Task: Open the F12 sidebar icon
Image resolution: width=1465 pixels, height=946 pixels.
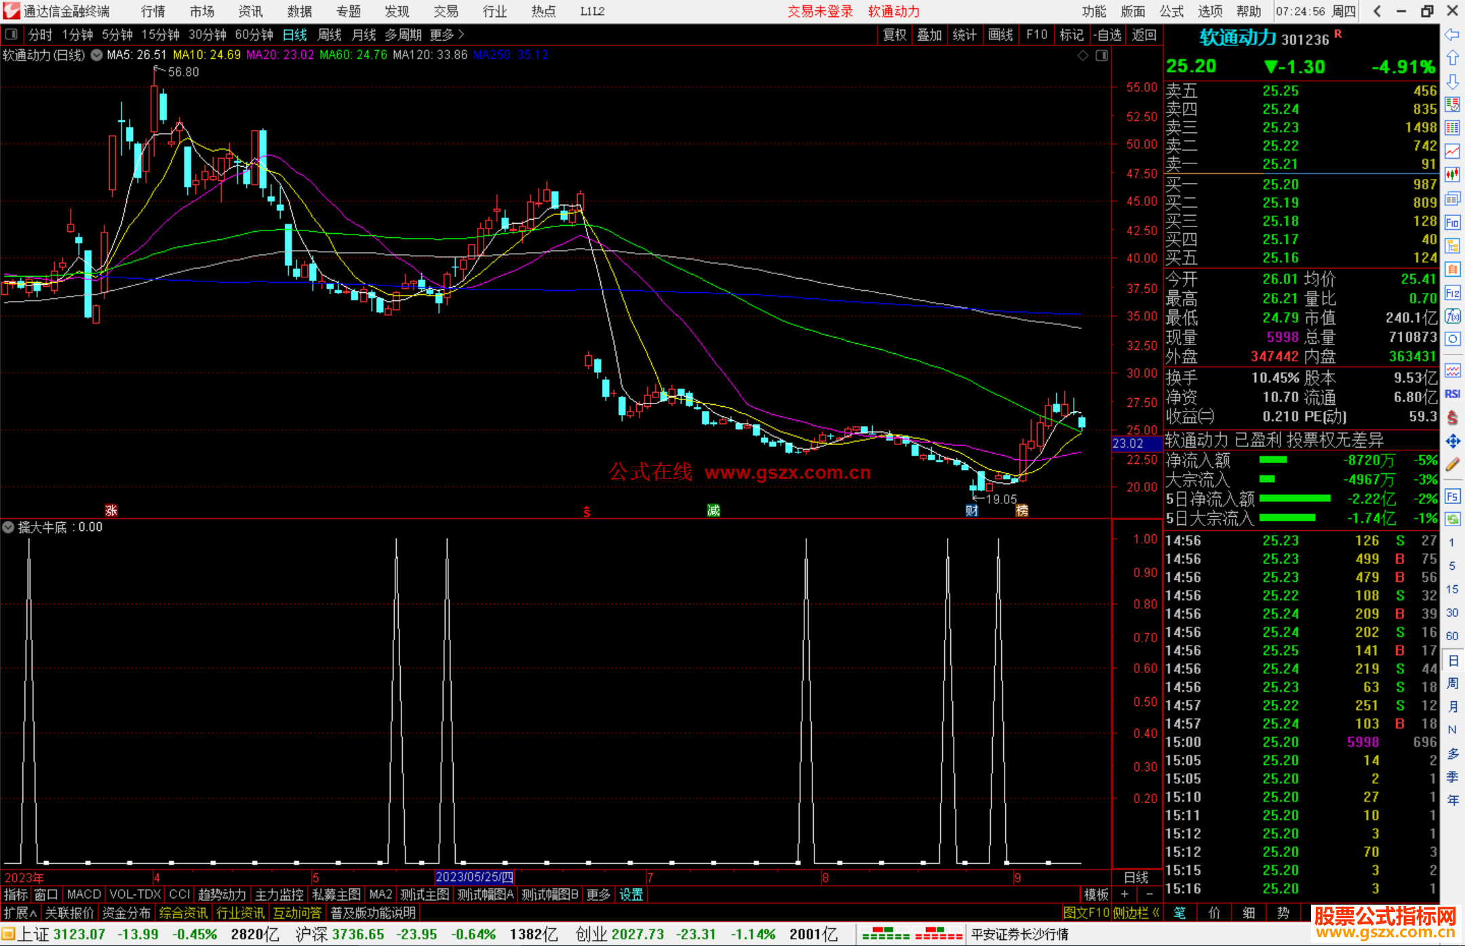Action: tap(1452, 293)
